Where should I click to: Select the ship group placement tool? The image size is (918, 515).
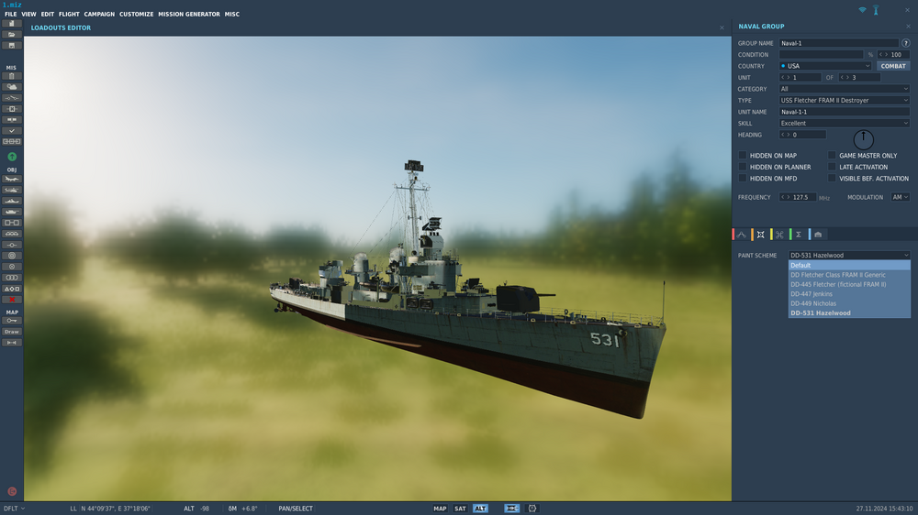12,201
